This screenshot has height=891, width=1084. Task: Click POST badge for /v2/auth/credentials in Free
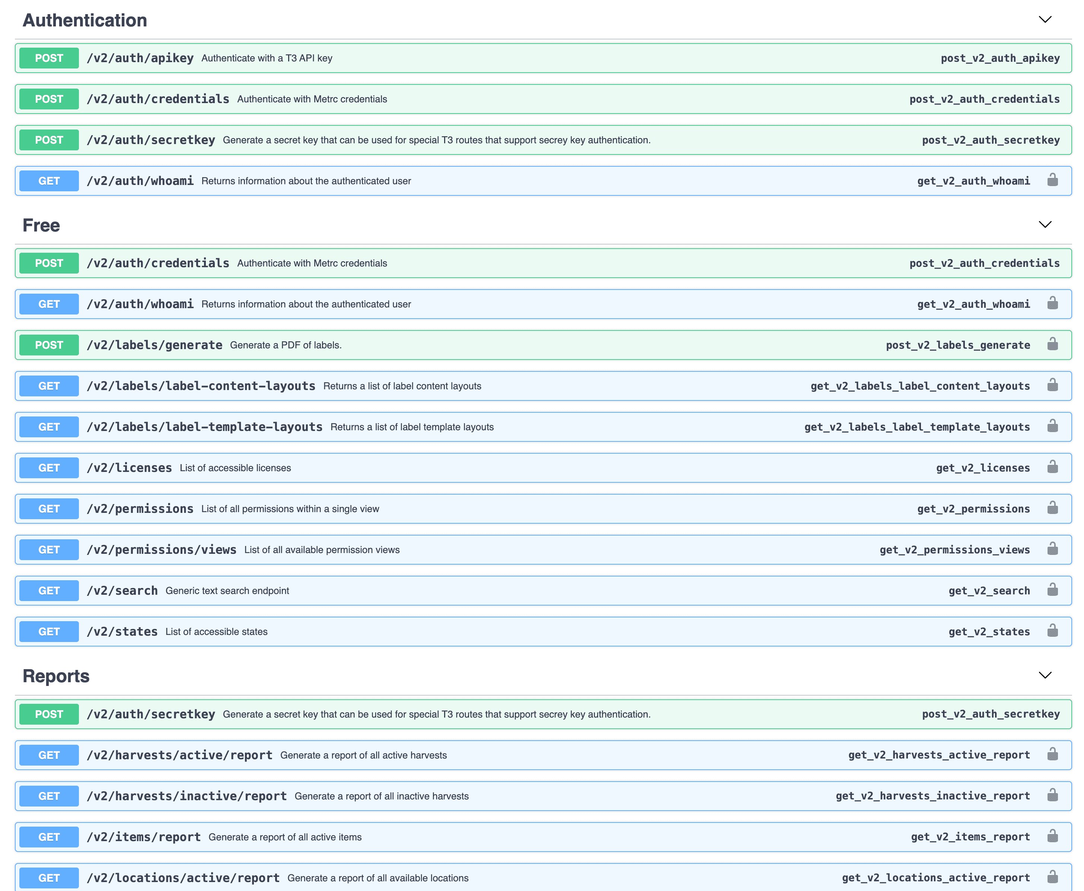pos(49,263)
